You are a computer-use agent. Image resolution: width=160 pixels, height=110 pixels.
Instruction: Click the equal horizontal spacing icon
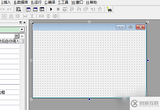(x=25, y=16)
